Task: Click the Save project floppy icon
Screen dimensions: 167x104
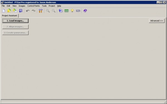Action: tap(21, 11)
